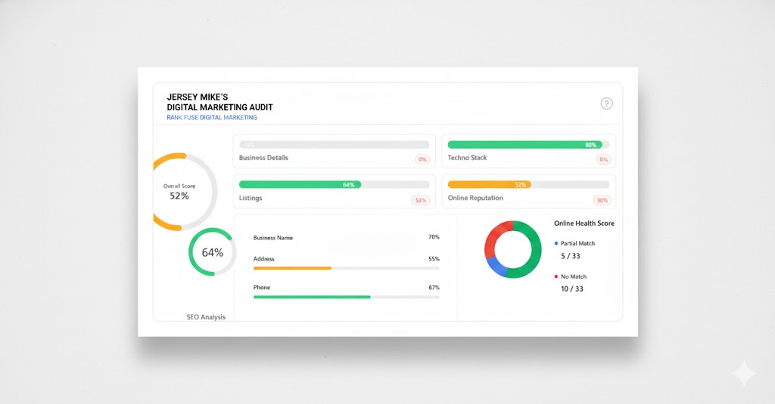The height and width of the screenshot is (404, 775).
Task: Click the 52% badge in the Listings card
Action: click(x=420, y=200)
